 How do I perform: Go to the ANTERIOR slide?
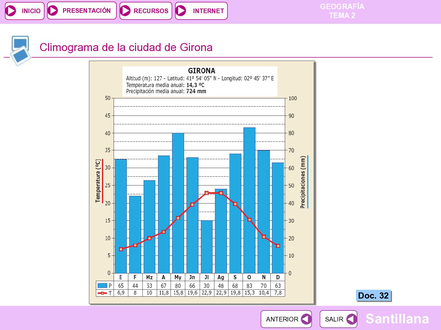[x=286, y=319]
